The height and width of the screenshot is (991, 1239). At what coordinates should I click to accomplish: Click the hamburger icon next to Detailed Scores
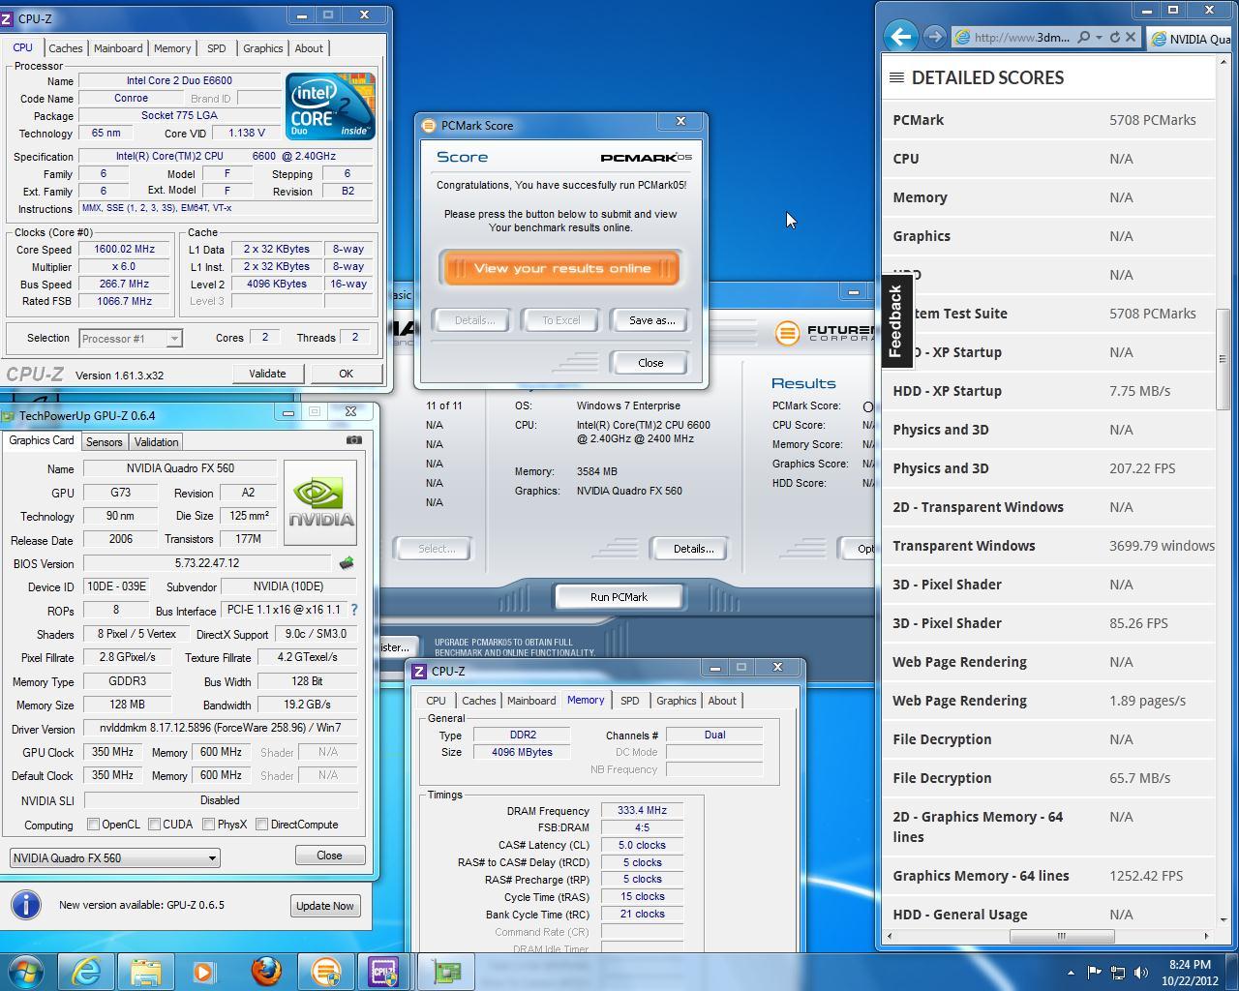tap(896, 77)
